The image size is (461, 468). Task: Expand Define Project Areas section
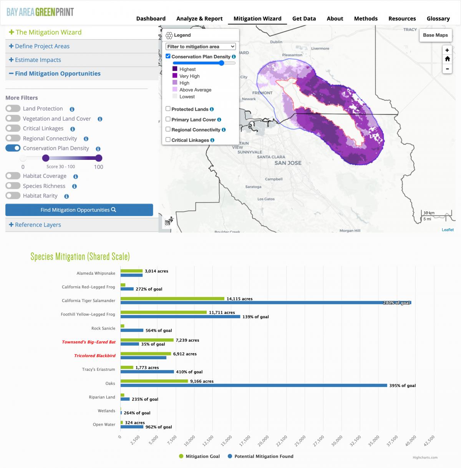coord(82,46)
